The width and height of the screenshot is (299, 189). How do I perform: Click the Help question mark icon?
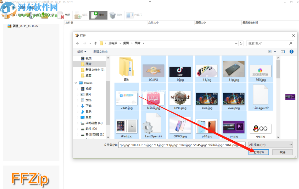click(x=291, y=52)
